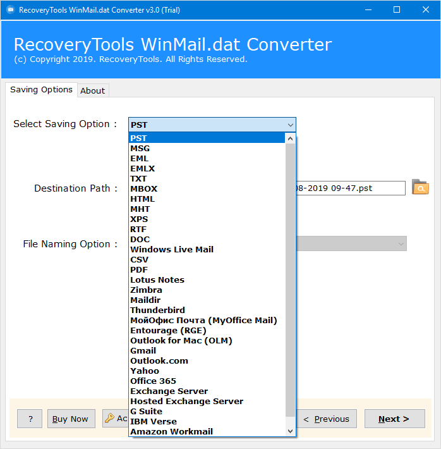Choose Exchange Server option

coord(207,391)
